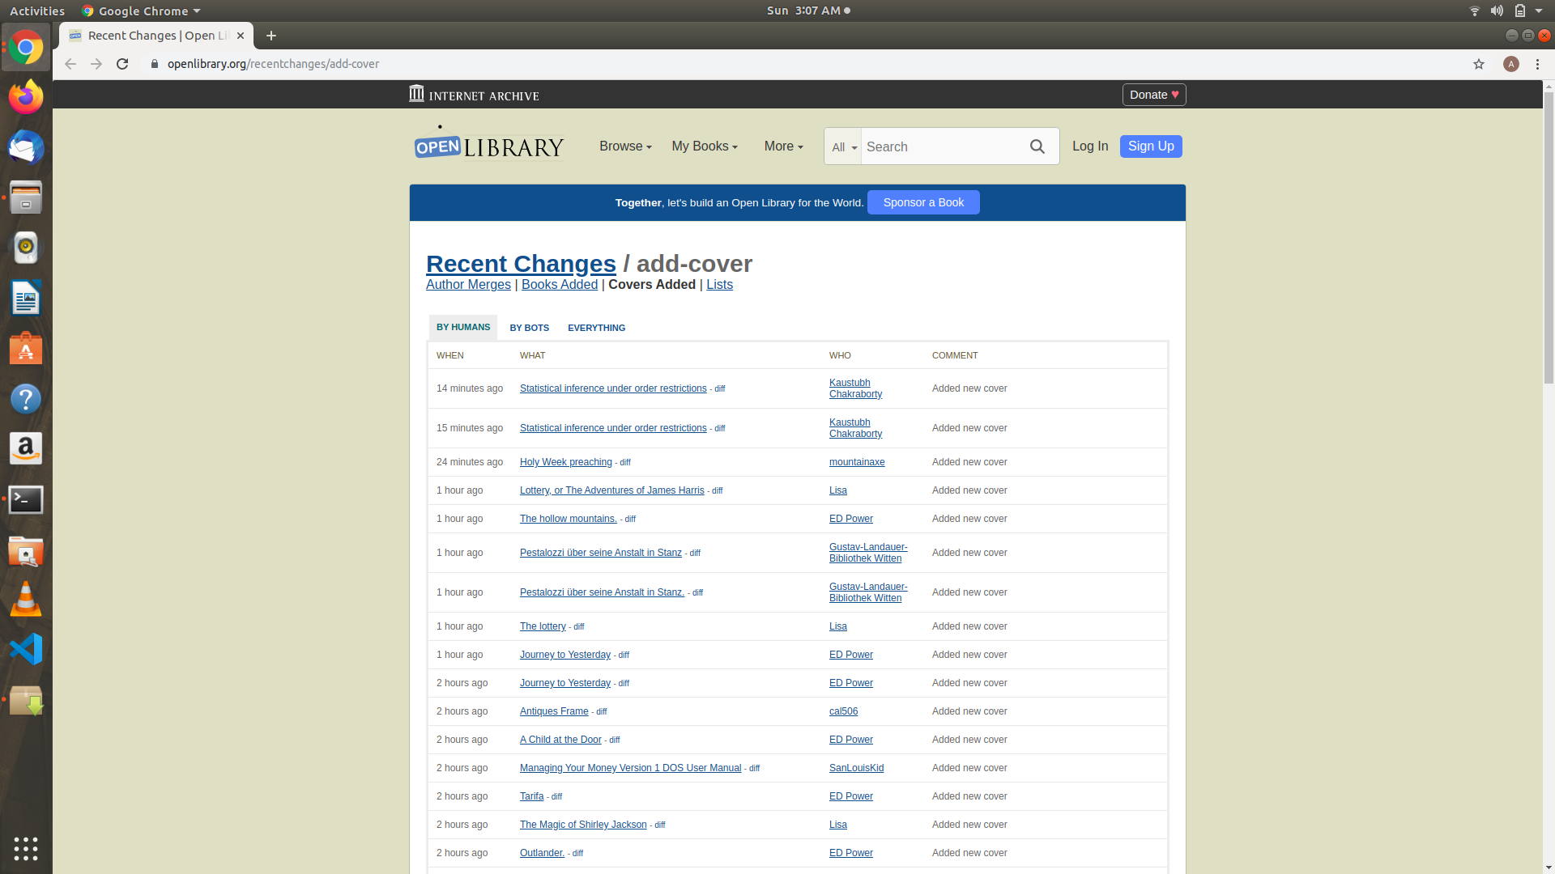Open Antiques Frame book link
This screenshot has width=1555, height=874.
[x=554, y=711]
